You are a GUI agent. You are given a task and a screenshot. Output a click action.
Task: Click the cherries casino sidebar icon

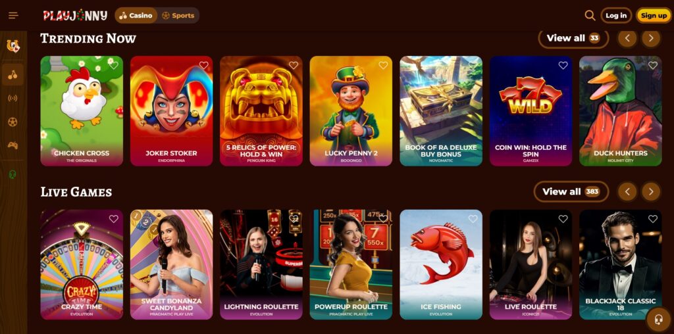13,75
